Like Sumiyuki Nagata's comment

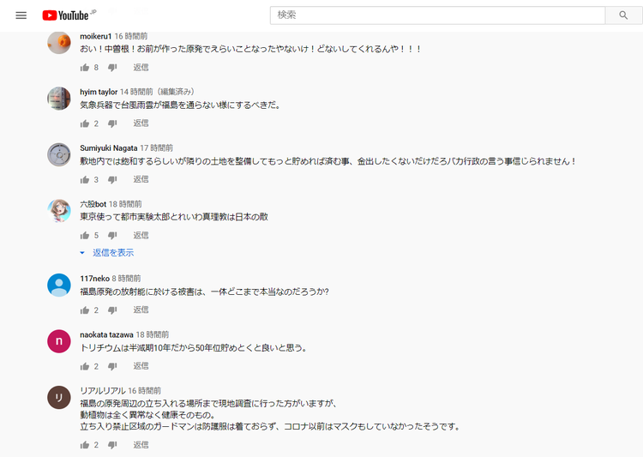click(85, 180)
